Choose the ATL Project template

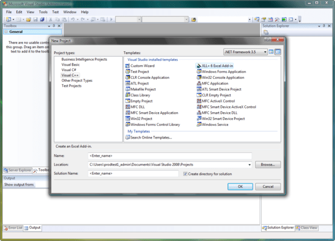tap(137, 84)
